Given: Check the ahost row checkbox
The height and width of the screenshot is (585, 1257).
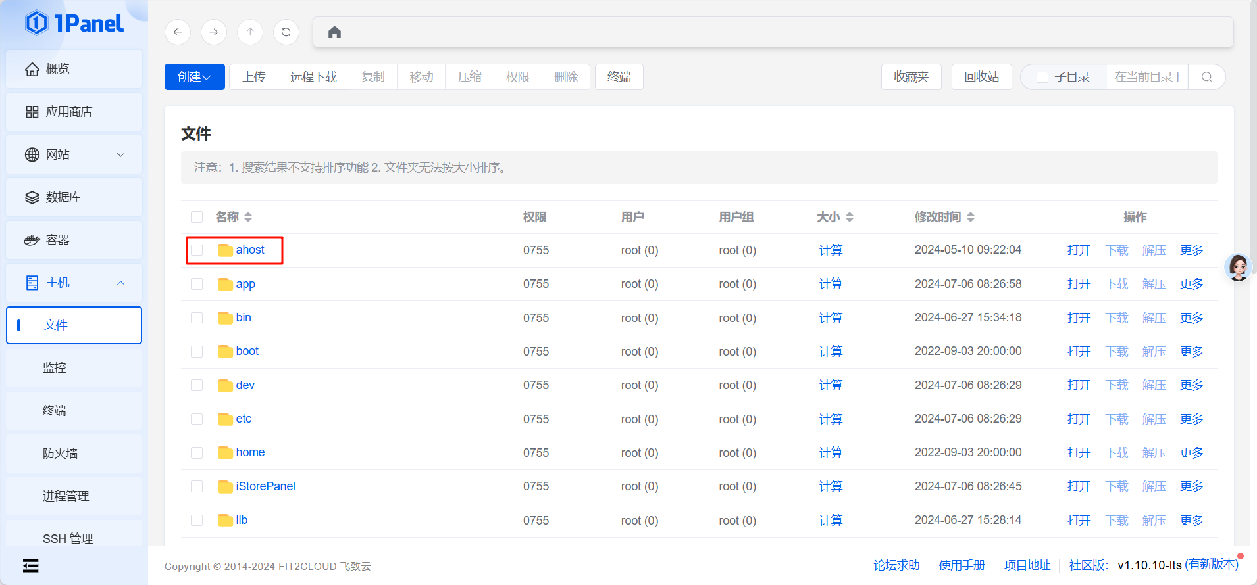Looking at the screenshot, I should [197, 250].
